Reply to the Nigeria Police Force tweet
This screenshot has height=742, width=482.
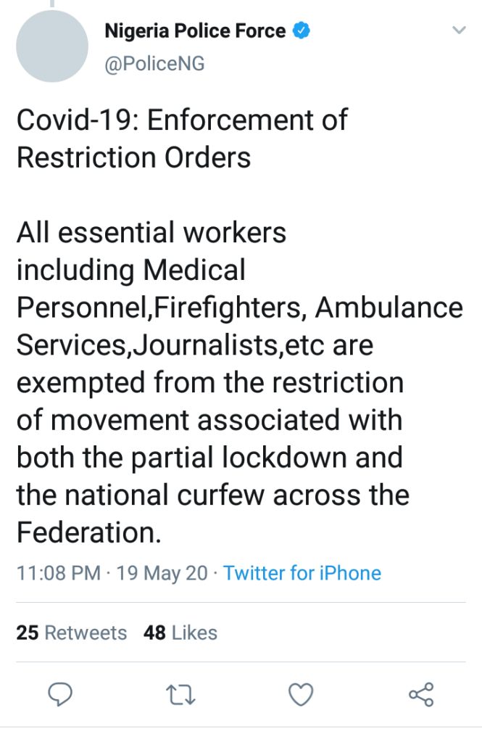61,695
